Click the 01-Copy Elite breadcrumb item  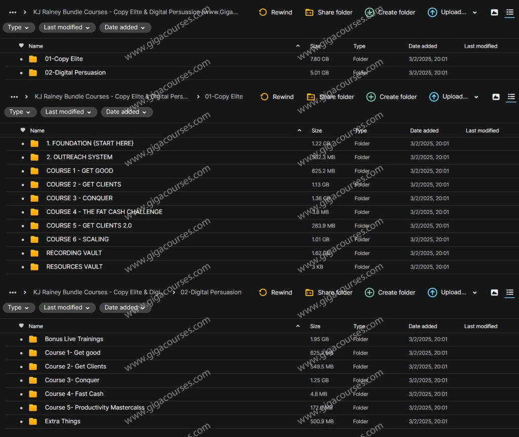point(224,97)
